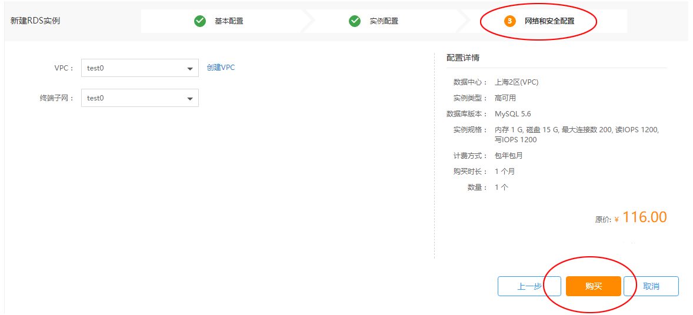Click green checkmark icon beside 实例配置
This screenshot has width=693, height=315.
[355, 21]
